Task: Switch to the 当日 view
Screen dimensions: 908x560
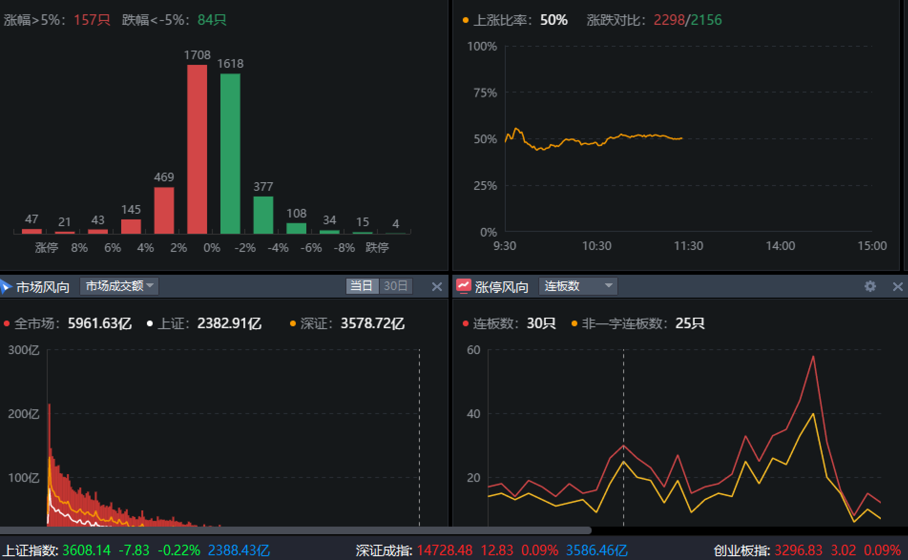Action: [x=362, y=286]
